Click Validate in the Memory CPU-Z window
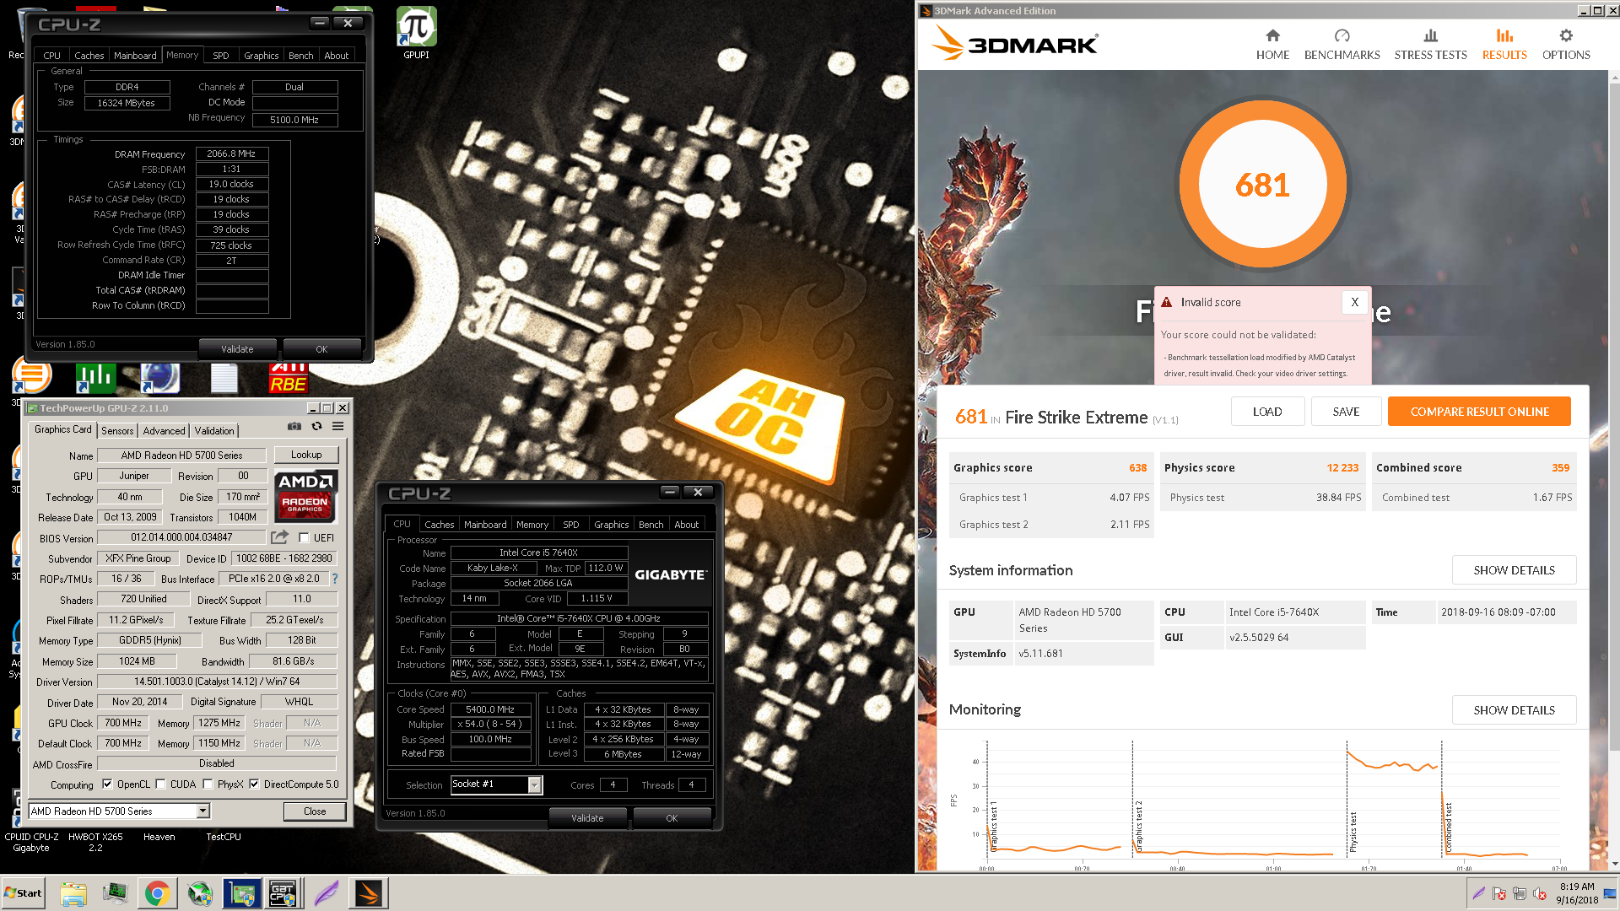 237,349
